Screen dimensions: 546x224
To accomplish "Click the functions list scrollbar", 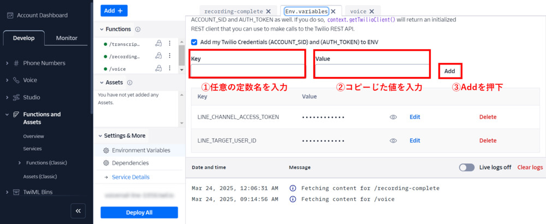I will pyautogui.click(x=181, y=55).
